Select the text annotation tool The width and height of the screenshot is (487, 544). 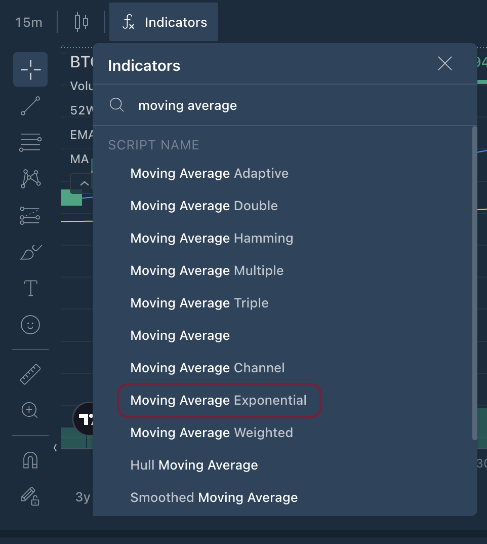point(30,288)
